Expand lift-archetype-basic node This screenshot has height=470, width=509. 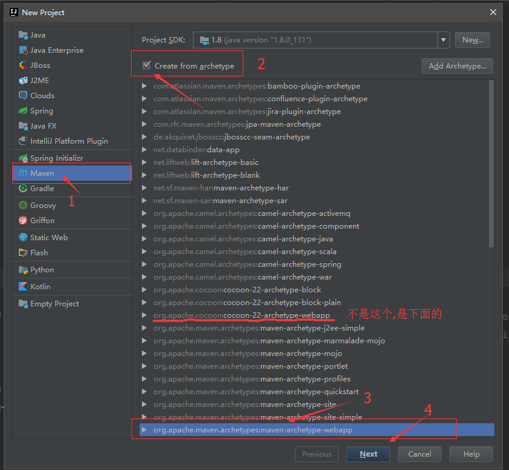pos(144,163)
